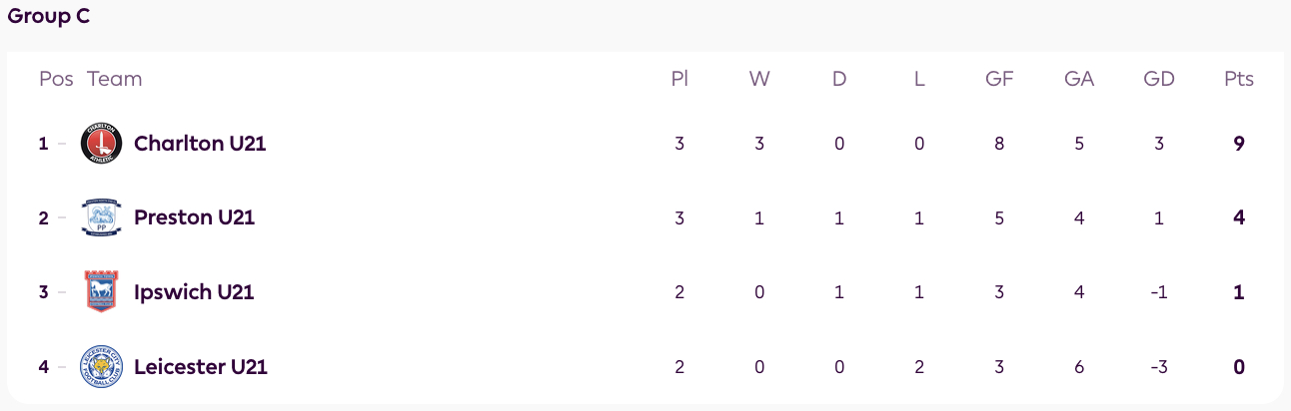Screen dimensions: 1291x411
Task: Click Charlton U21's 9 points value
Action: pos(1239,144)
